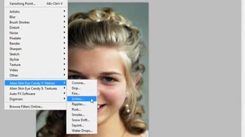Open the Distort filter submenu
245x137 pixels.
pos(36,27)
